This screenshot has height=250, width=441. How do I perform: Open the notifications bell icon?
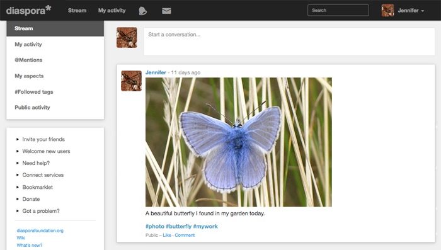click(143, 11)
